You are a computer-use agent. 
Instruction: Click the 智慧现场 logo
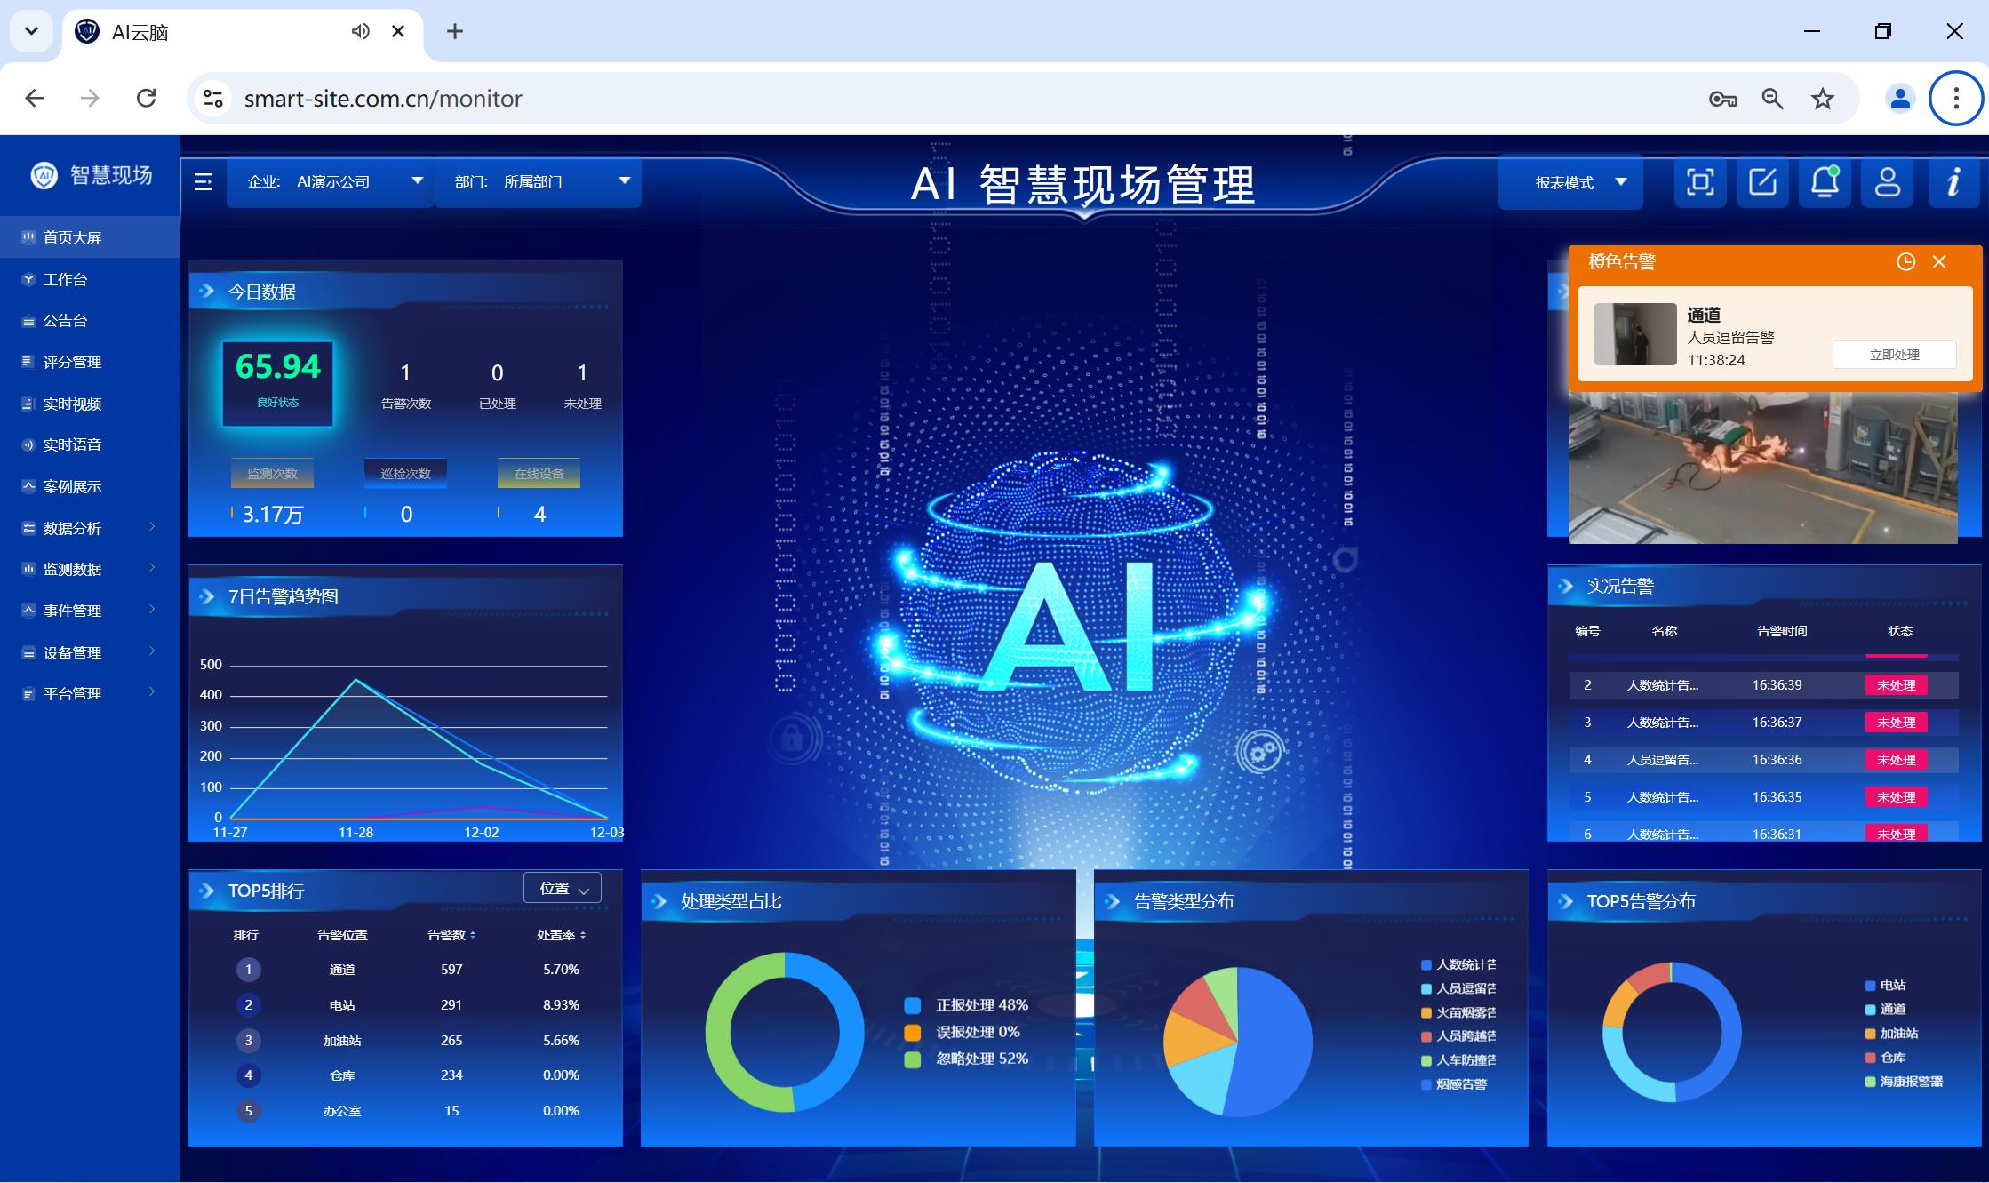pyautogui.click(x=92, y=175)
